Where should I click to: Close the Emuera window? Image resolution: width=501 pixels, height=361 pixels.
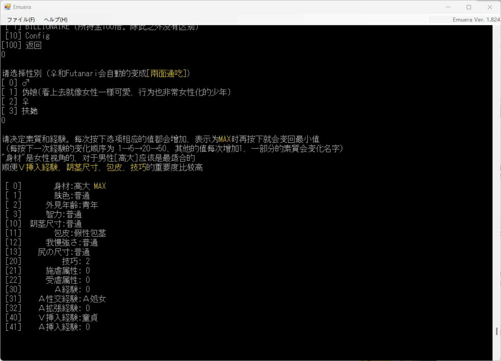490,7
